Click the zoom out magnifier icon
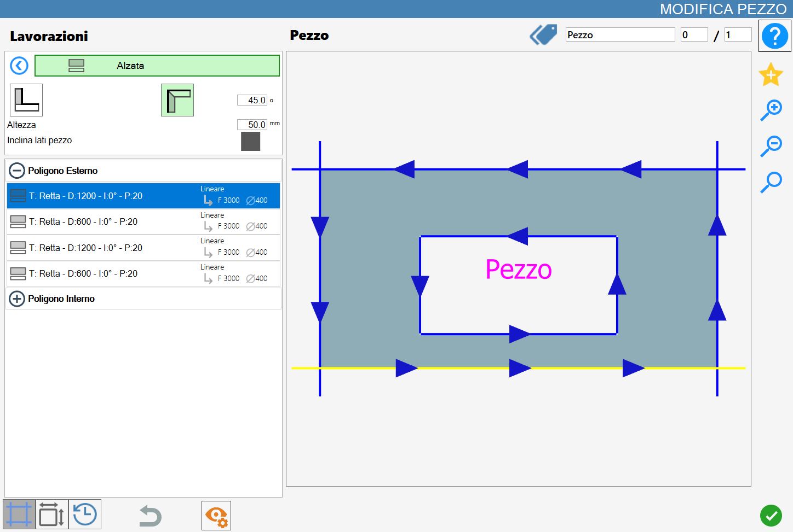Screen dimensions: 793x532 pyautogui.click(x=771, y=147)
